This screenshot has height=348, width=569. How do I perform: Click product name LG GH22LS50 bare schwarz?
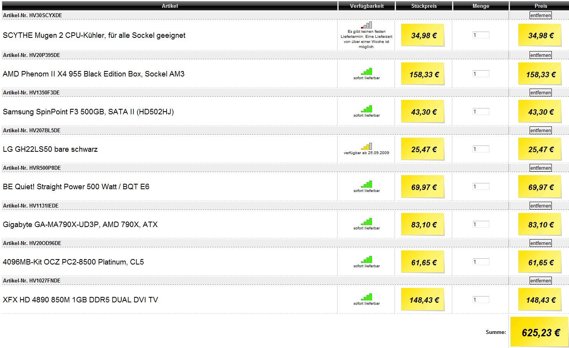(50, 149)
